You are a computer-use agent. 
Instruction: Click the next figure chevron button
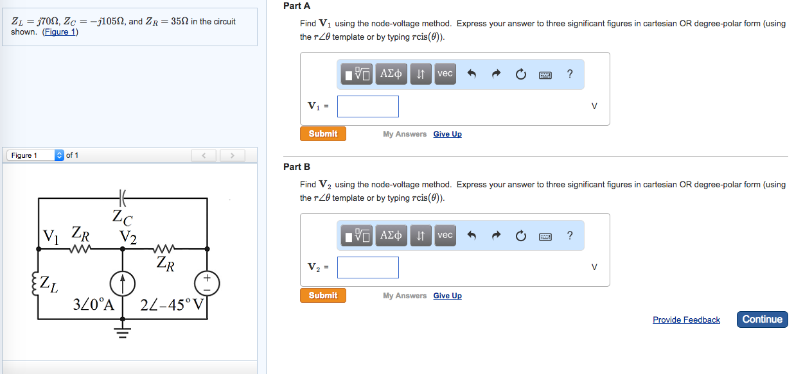[x=232, y=155]
